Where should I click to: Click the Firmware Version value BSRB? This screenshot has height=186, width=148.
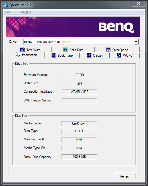pos(80,75)
